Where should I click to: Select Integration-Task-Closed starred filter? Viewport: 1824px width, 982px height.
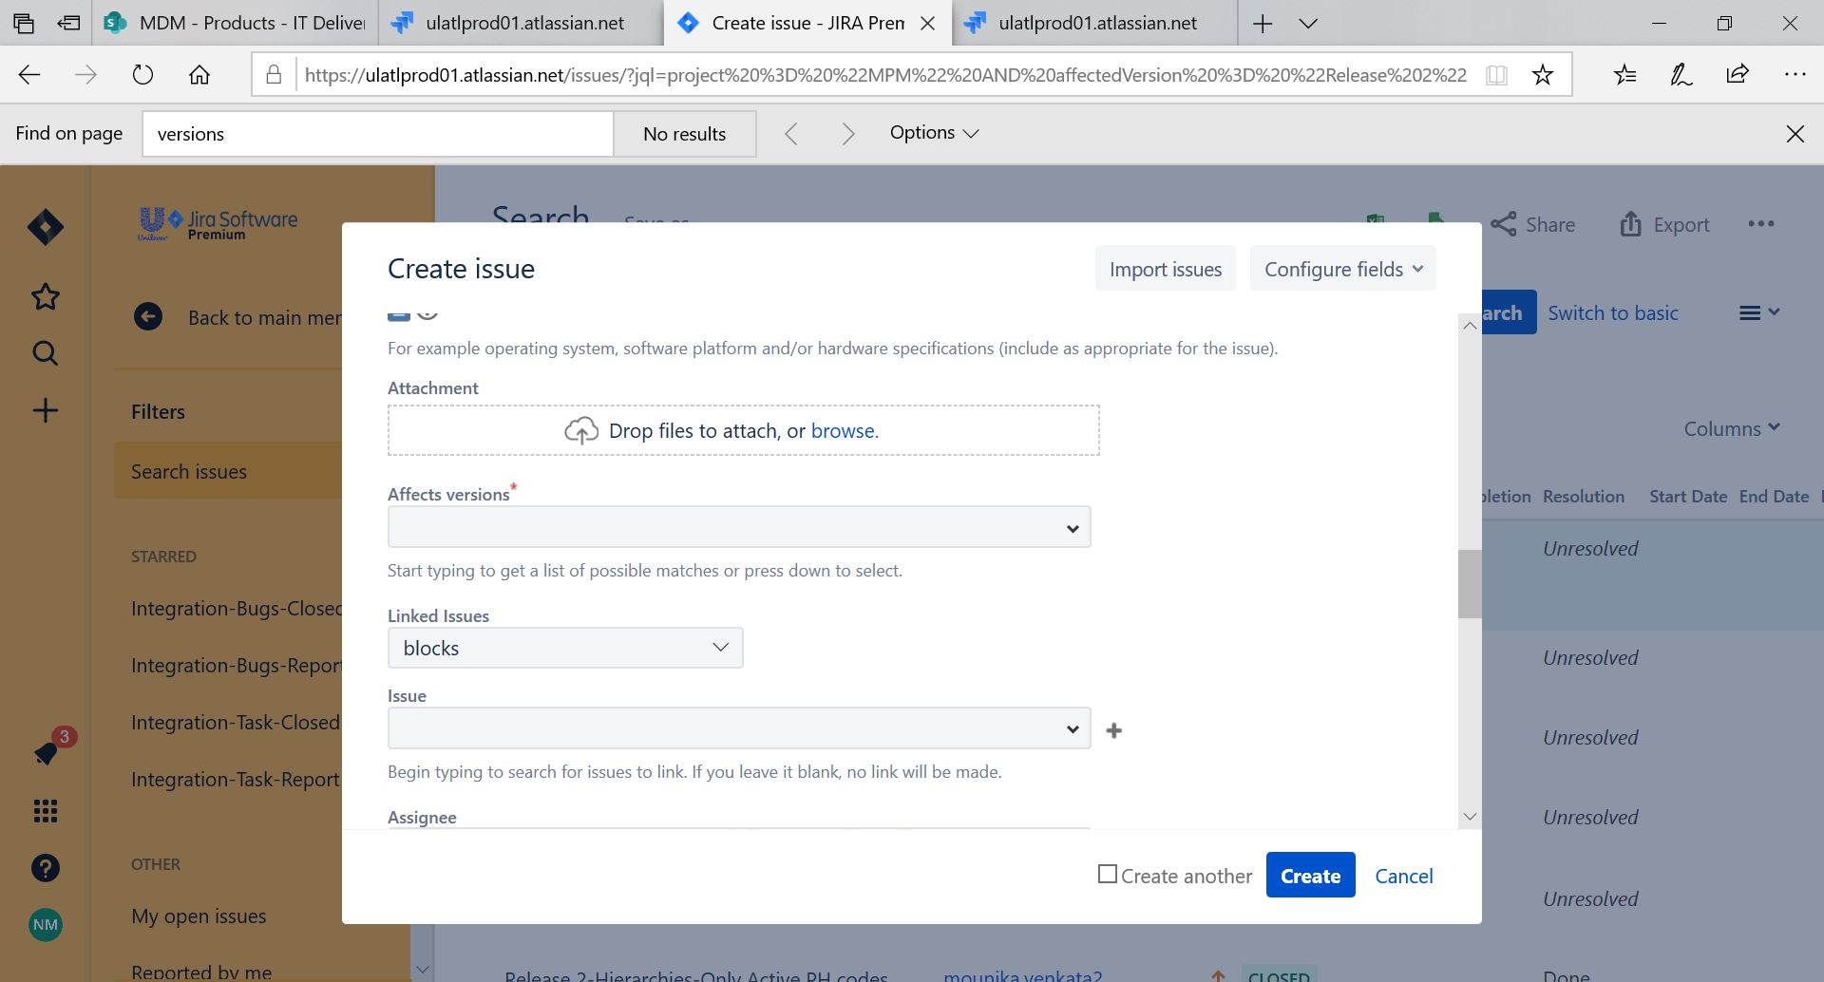click(236, 723)
